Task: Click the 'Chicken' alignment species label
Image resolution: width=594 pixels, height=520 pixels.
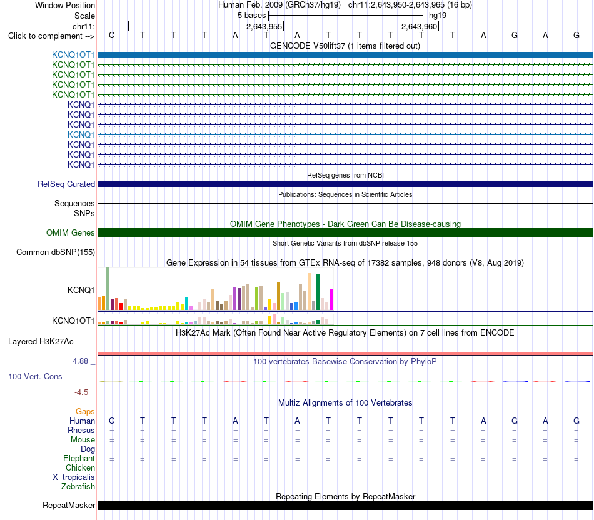Action: pos(80,468)
